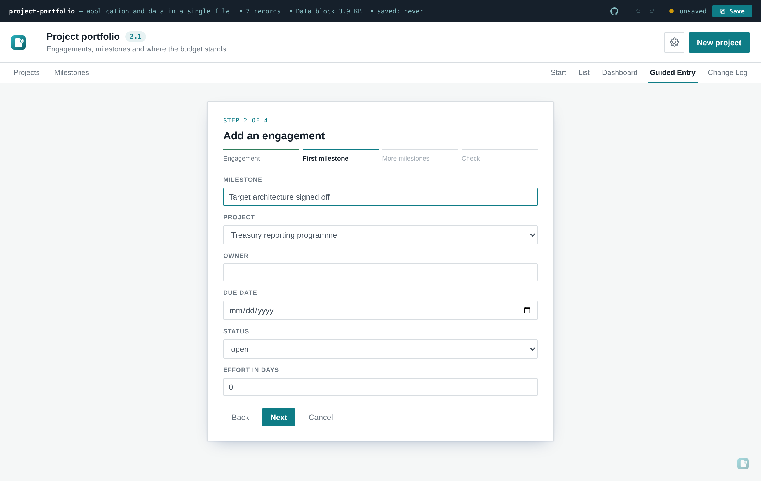Click the Due date field
This screenshot has width=761, height=481.
[x=380, y=310]
